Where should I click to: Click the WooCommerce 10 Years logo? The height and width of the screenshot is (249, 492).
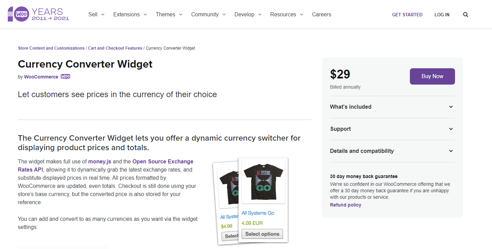click(x=38, y=14)
